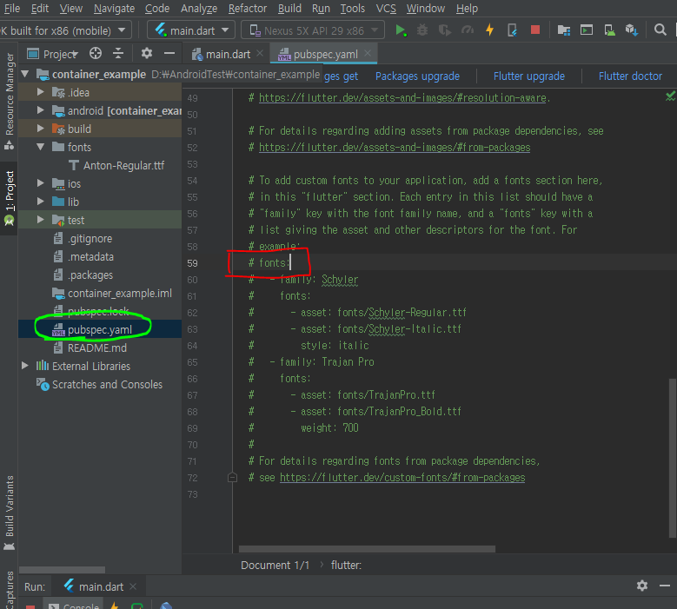Click Flutter upgrade link

pyautogui.click(x=529, y=76)
